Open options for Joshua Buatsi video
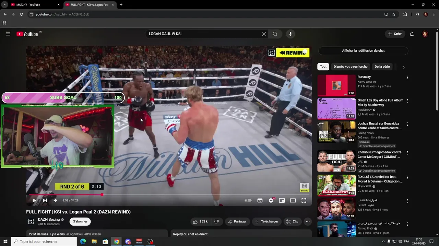The image size is (439, 246). coord(407,124)
